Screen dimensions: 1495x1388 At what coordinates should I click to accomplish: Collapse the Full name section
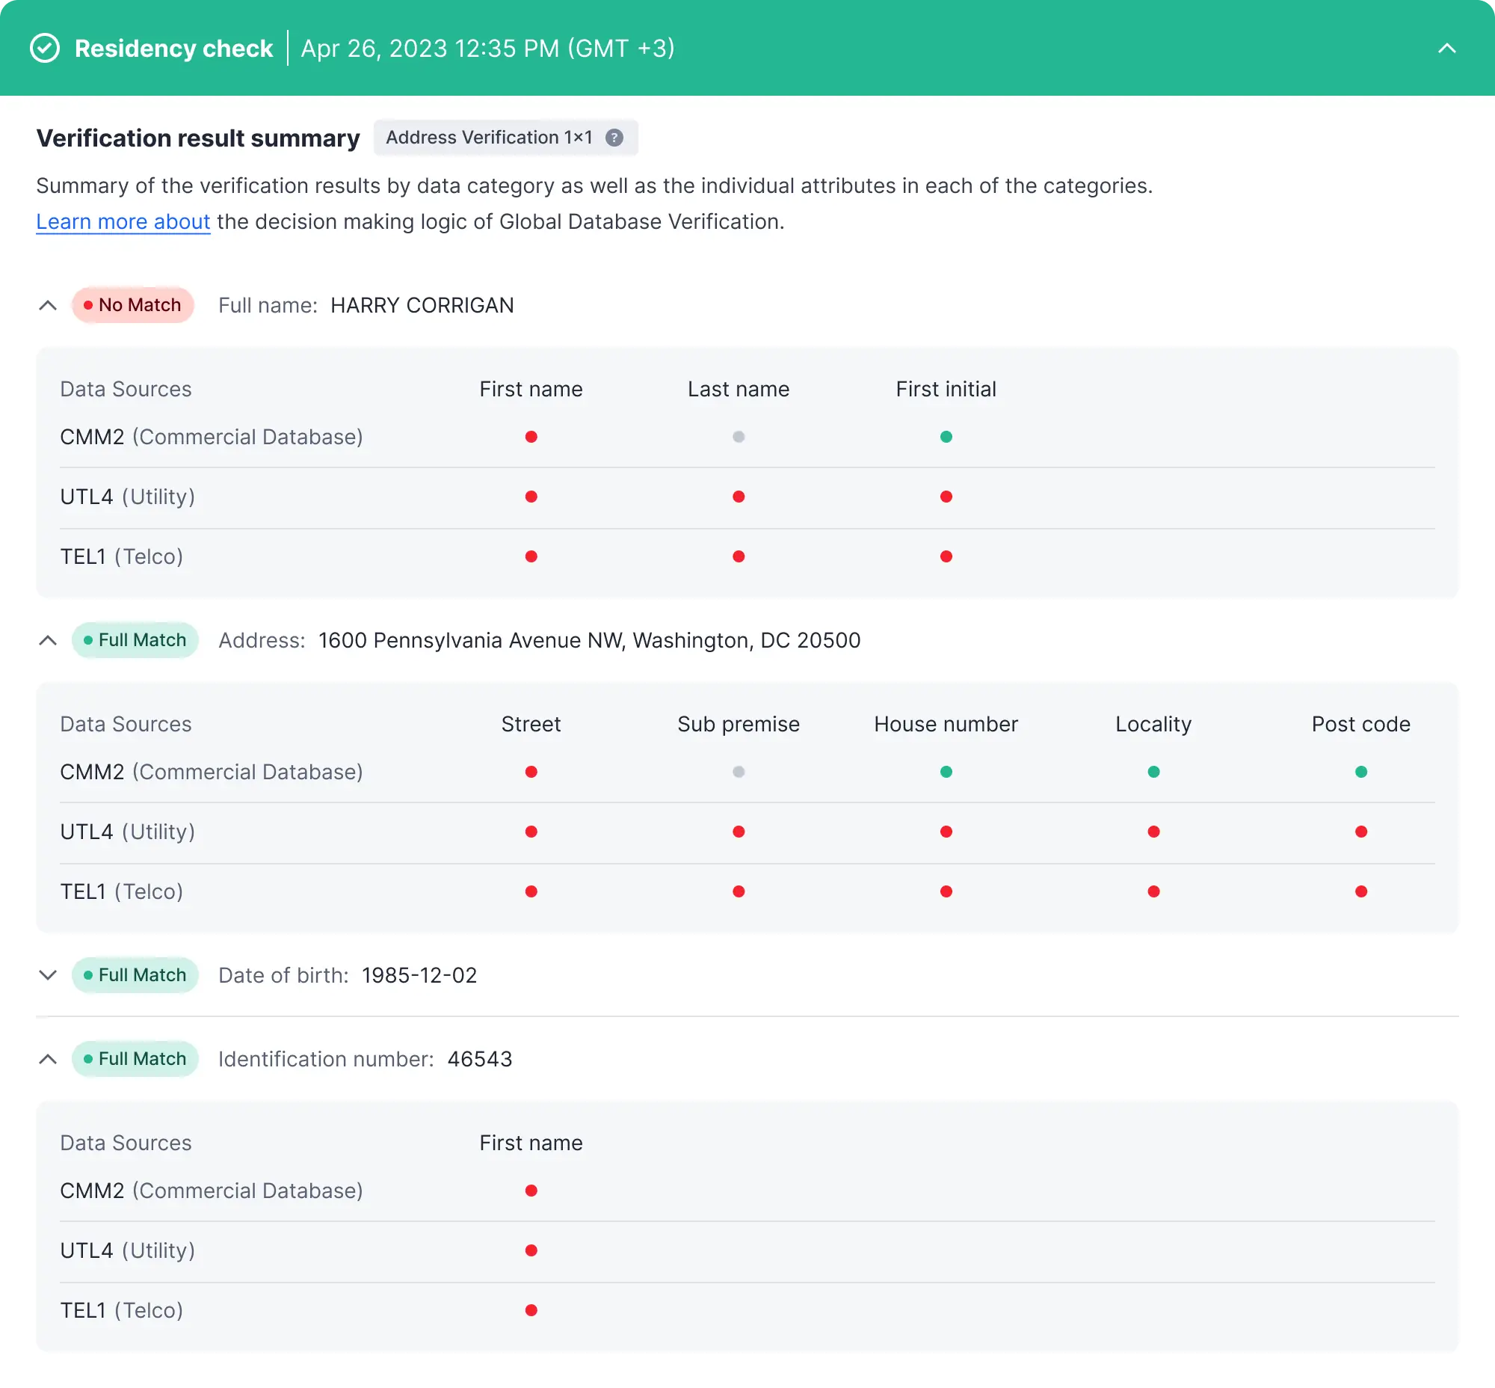(47, 305)
